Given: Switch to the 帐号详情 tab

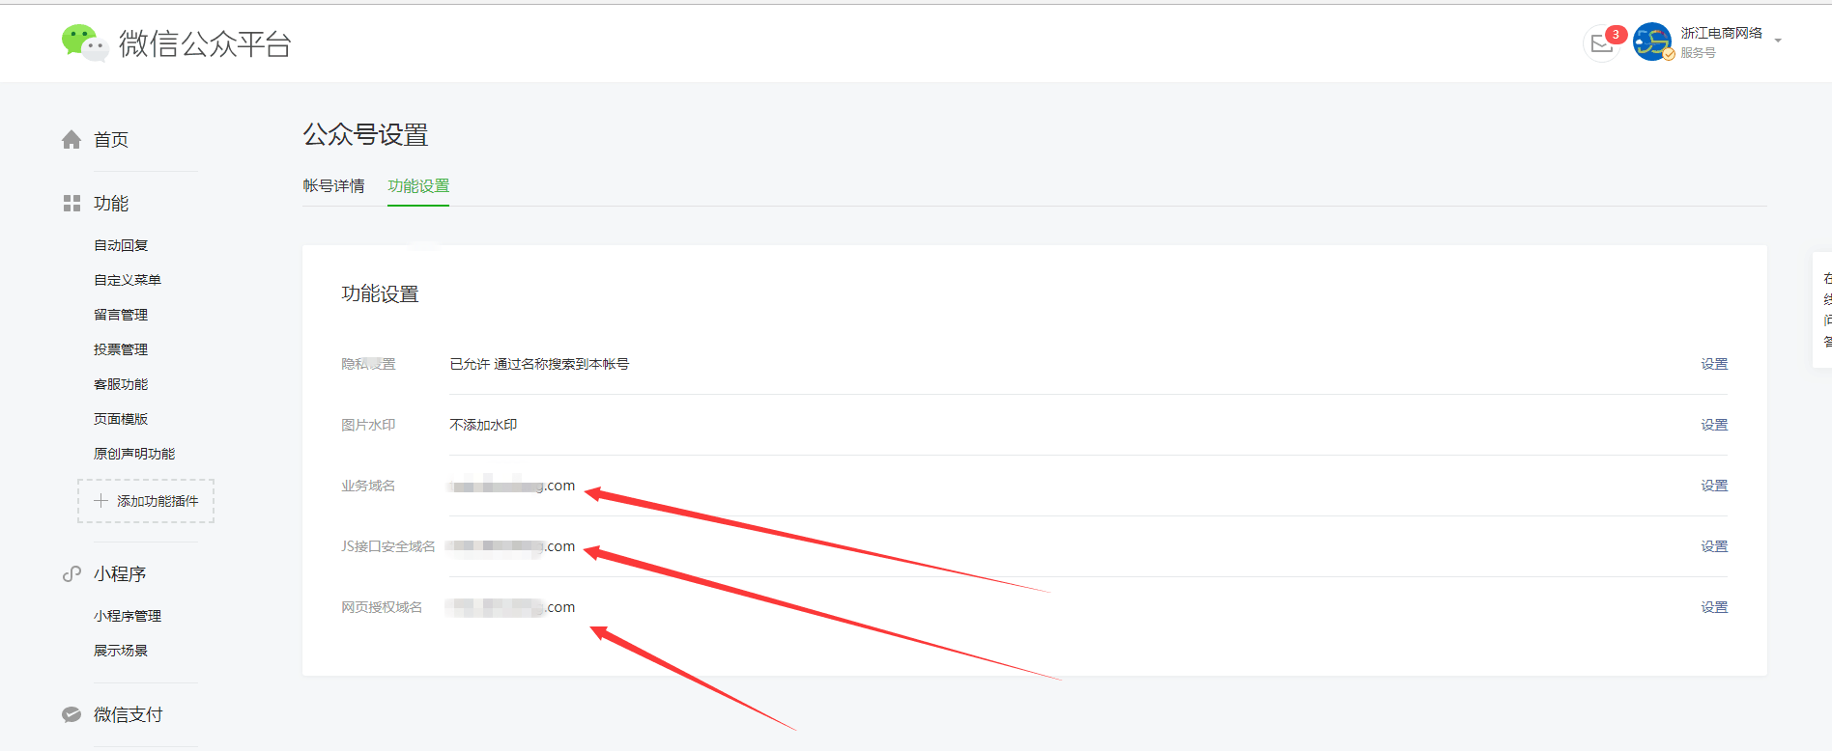Looking at the screenshot, I should pyautogui.click(x=333, y=186).
